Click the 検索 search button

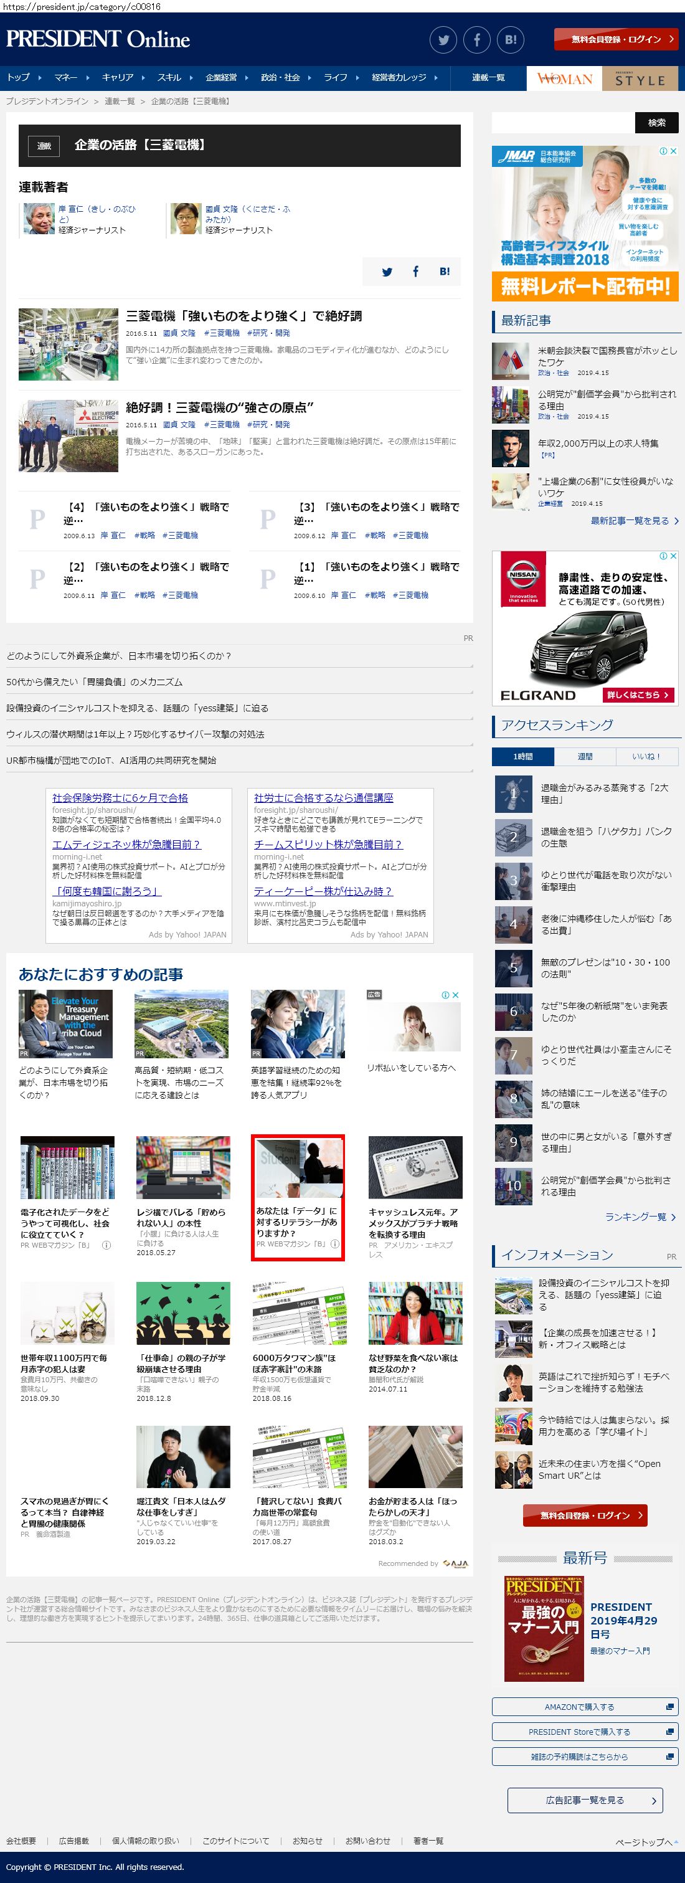[656, 123]
